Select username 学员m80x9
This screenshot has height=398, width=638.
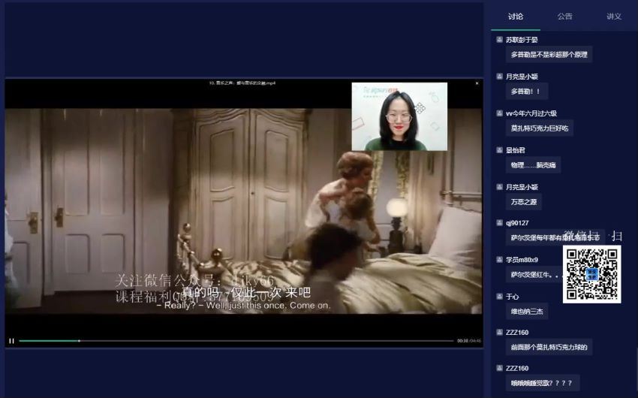tap(522, 260)
